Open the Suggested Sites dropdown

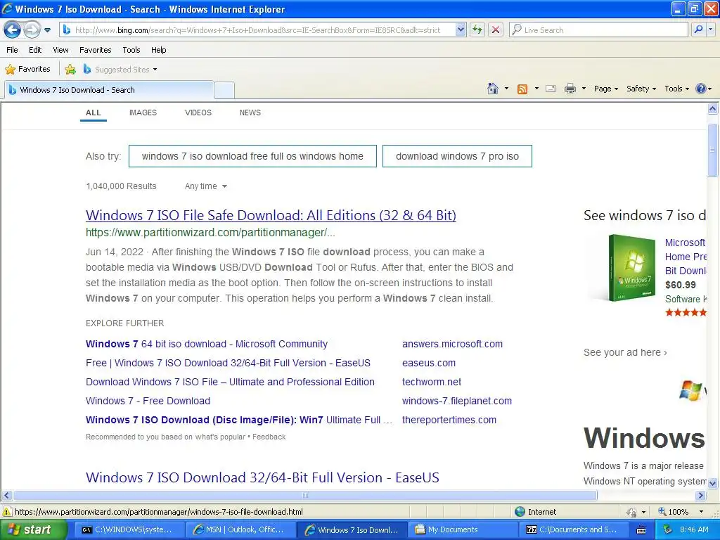(120, 70)
